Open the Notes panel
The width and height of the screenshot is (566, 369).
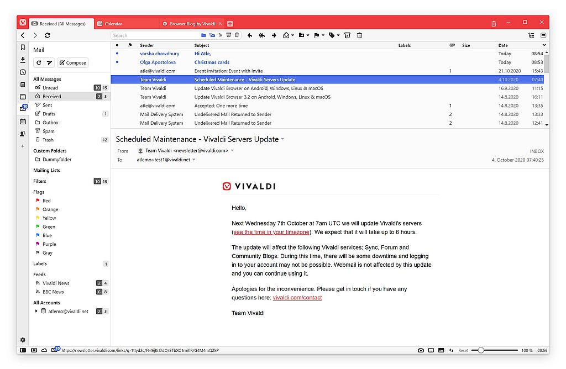23,85
